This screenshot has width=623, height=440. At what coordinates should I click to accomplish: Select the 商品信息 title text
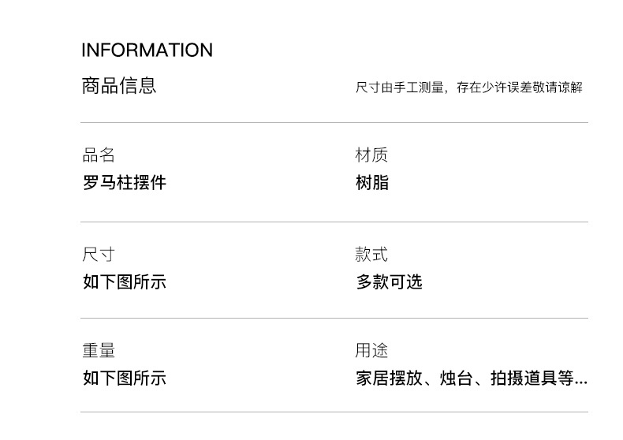[119, 85]
